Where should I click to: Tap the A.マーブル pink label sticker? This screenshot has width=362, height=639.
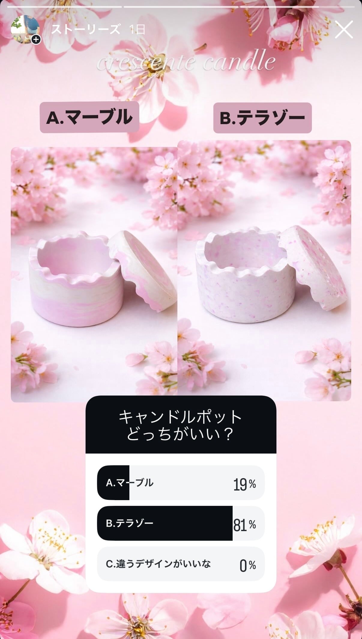pyautogui.click(x=89, y=117)
